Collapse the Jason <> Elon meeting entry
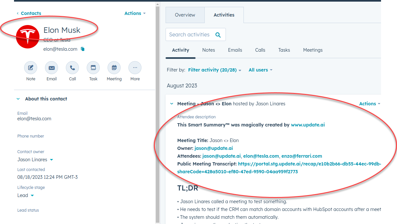This screenshot has height=224, width=397. (x=171, y=104)
